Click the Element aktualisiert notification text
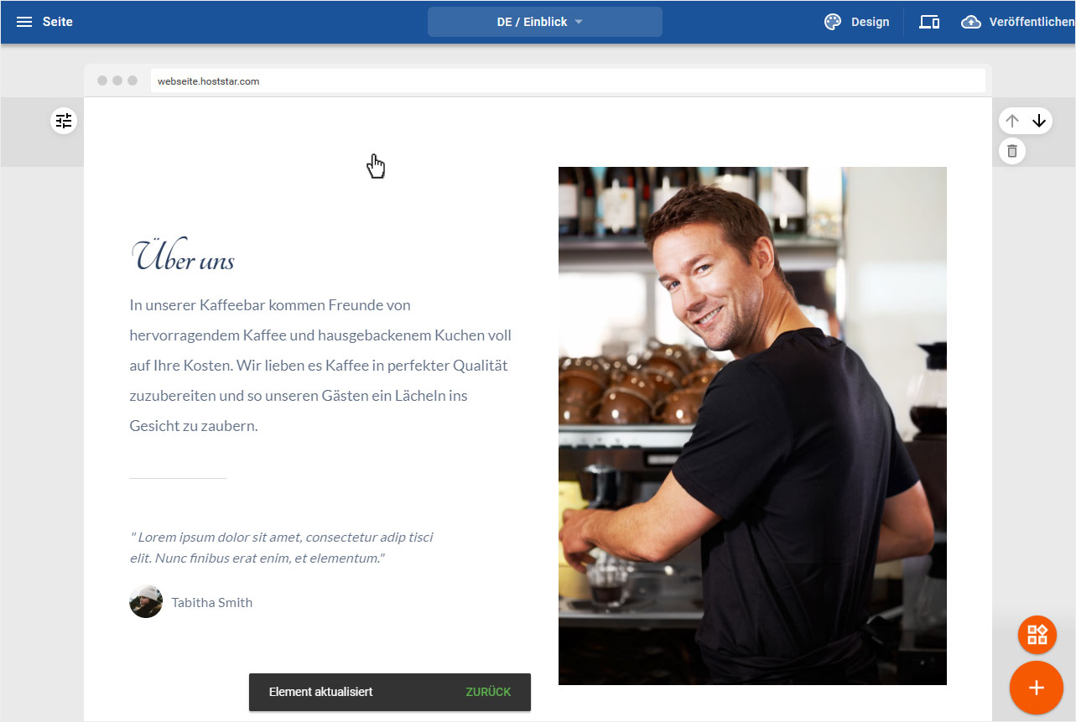 point(321,692)
